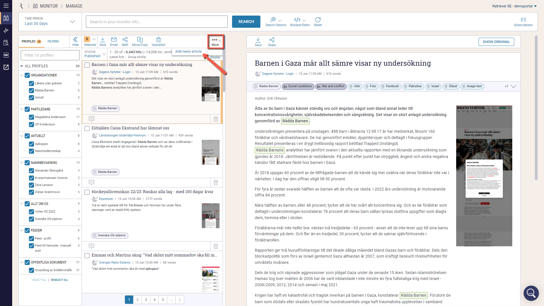This screenshot has width=544, height=306.
Task: Save the open article in reader pane
Action: pos(258,42)
